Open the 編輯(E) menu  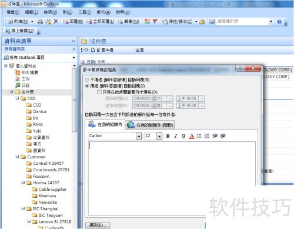(x=32, y=12)
